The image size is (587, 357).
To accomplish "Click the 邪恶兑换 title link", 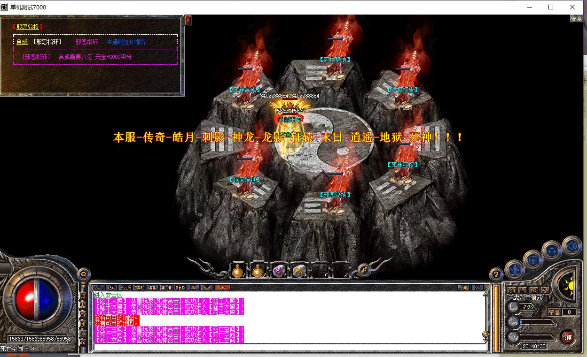I will [x=27, y=27].
